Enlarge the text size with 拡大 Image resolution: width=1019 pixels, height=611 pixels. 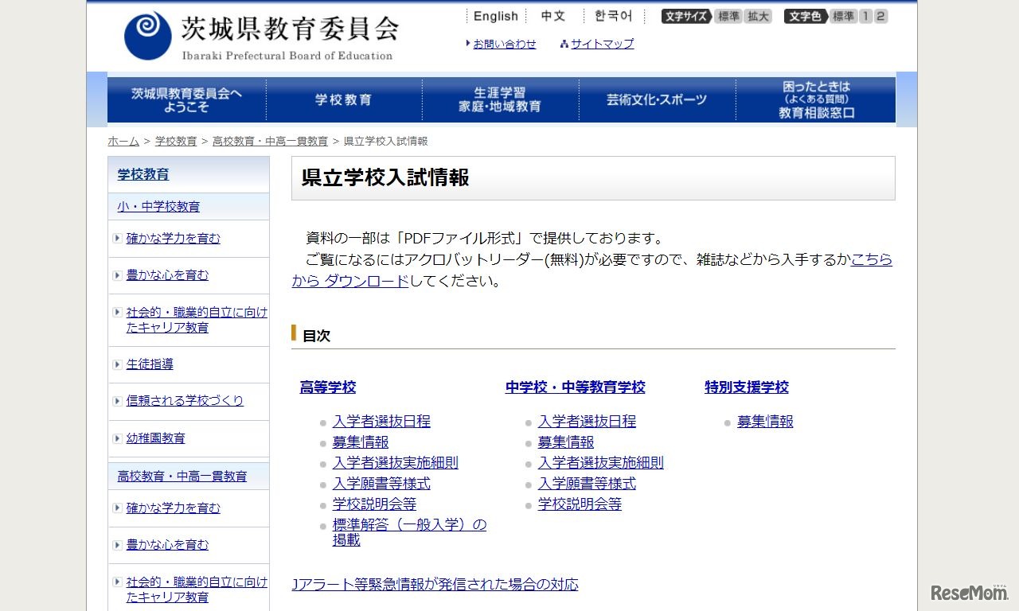tap(756, 15)
